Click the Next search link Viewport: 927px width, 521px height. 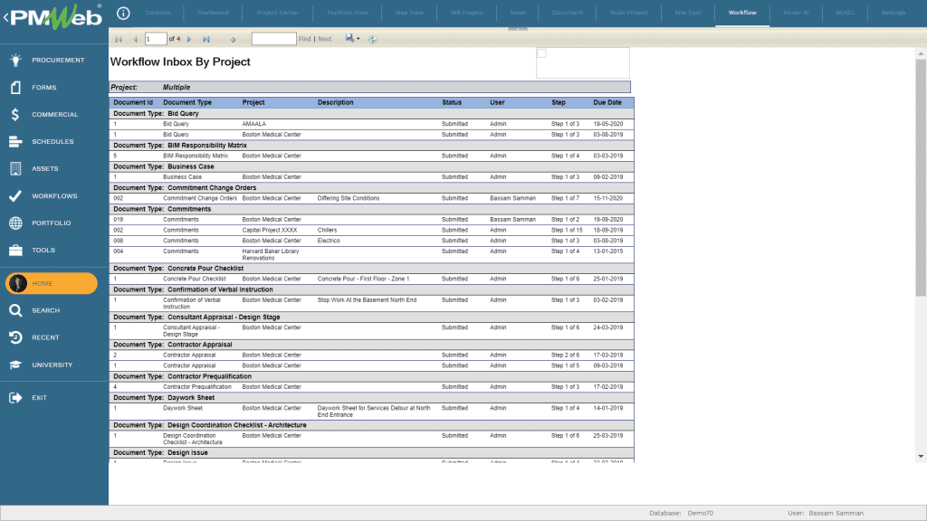tap(325, 39)
